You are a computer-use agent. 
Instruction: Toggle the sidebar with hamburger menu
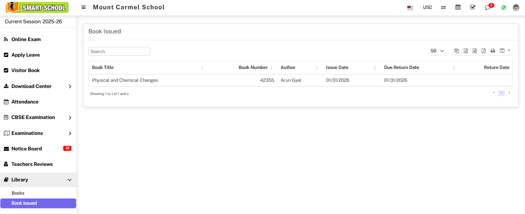point(83,7)
